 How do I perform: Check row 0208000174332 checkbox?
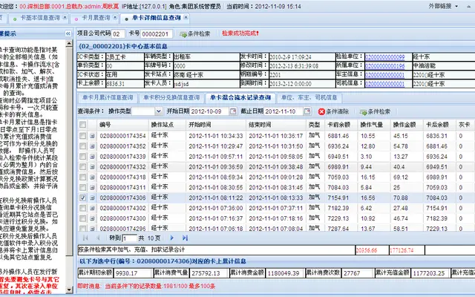(x=82, y=166)
